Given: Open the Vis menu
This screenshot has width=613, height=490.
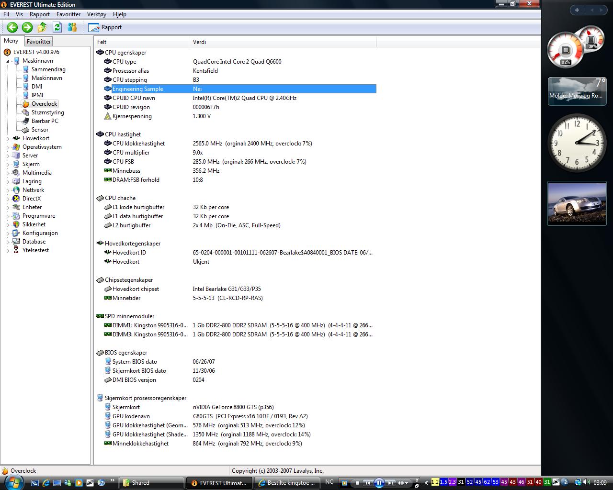Looking at the screenshot, I should pos(19,14).
